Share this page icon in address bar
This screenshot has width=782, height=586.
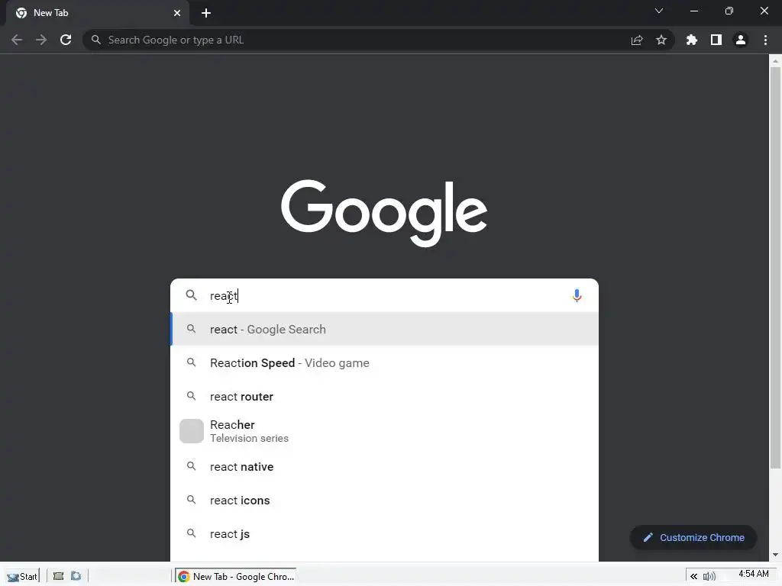point(637,40)
